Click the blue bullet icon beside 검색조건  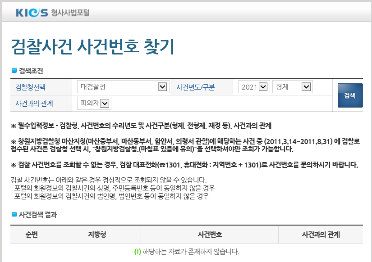(14, 70)
